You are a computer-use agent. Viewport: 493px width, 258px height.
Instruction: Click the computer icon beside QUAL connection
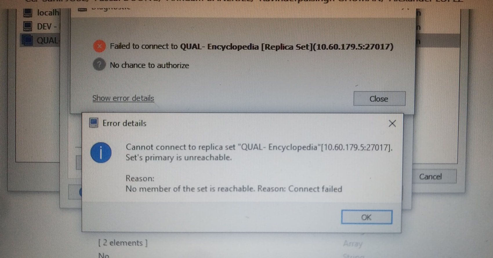tap(28, 40)
